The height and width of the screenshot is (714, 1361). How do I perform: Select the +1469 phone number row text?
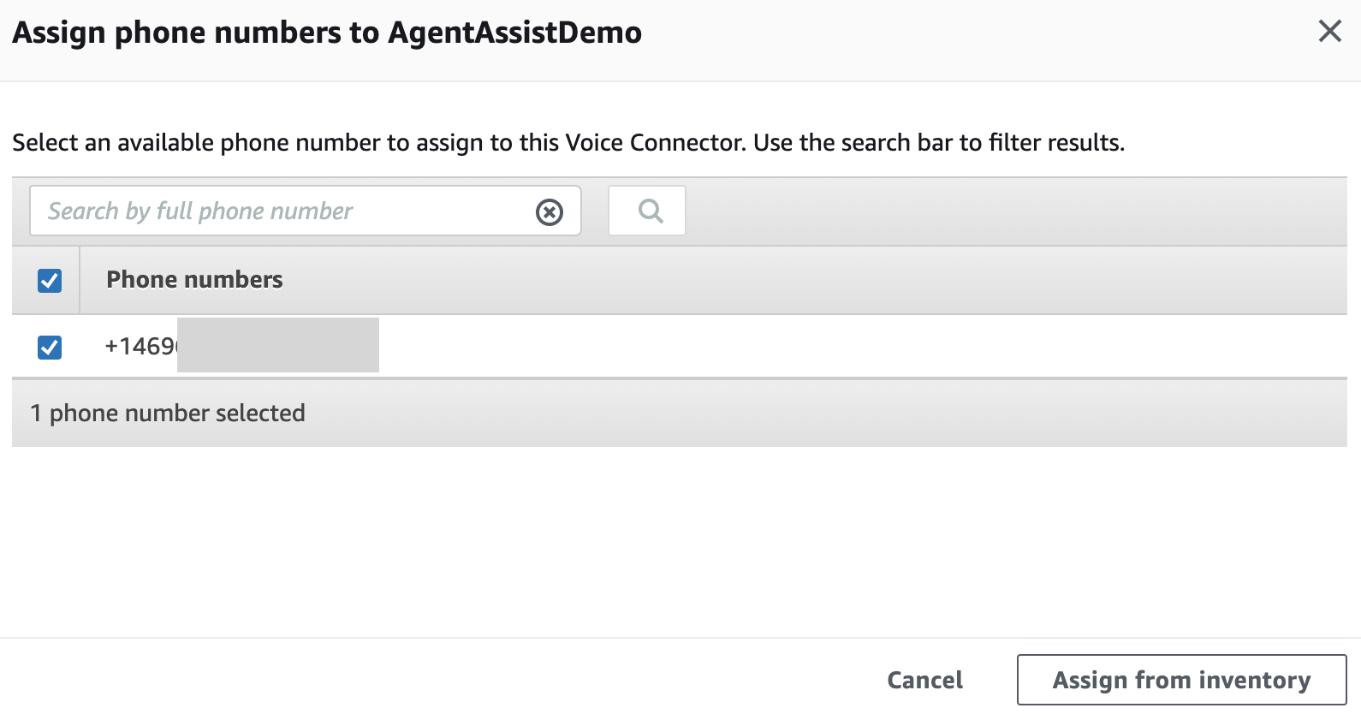pos(140,347)
